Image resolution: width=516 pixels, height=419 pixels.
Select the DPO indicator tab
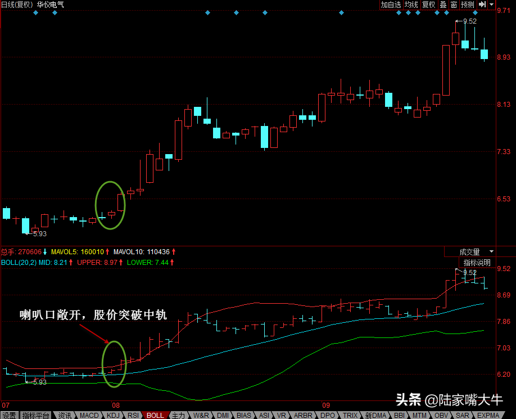click(x=328, y=415)
